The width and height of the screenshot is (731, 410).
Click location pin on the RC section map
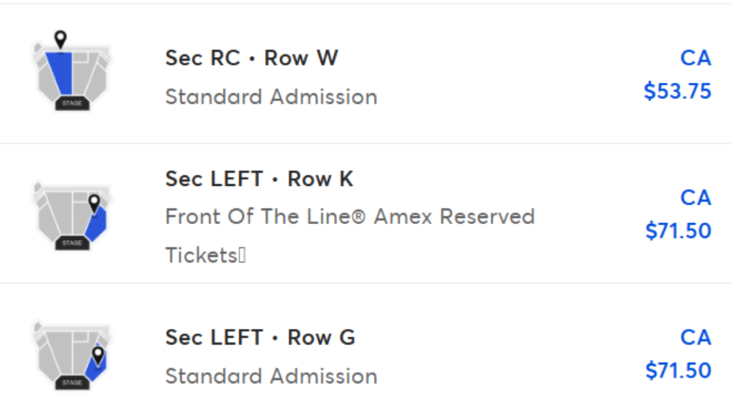[60, 39]
